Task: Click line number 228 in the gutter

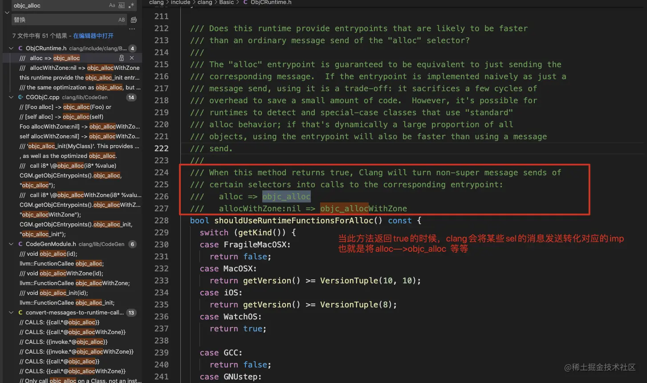Action: [x=162, y=221]
